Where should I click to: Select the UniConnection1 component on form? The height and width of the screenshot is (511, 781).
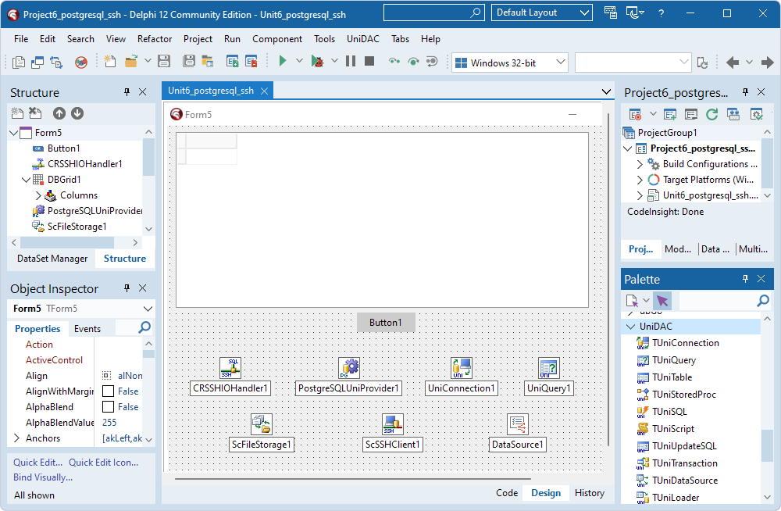462,368
